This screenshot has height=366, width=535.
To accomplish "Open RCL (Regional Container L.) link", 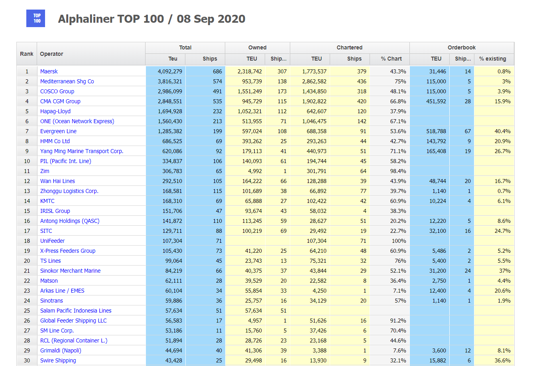I will tap(74, 340).
